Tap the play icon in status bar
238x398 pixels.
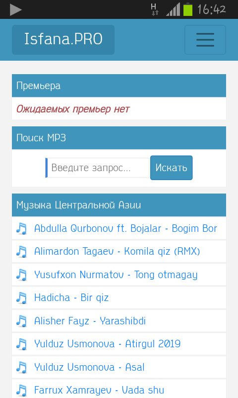pos(16,9)
